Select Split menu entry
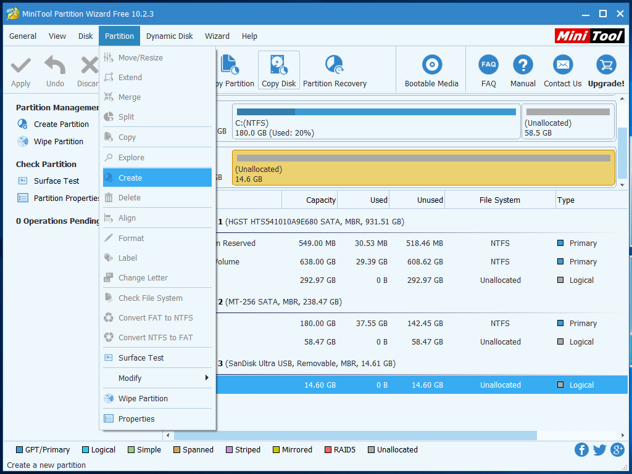Screen dimensions: 632x474 [157, 117]
